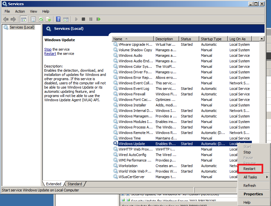Click the list scrollbar up arrow
The width and height of the screenshot is (271, 206).
click(x=262, y=39)
